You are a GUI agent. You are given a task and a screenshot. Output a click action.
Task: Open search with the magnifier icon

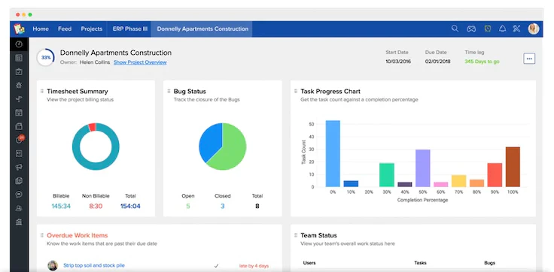click(455, 29)
